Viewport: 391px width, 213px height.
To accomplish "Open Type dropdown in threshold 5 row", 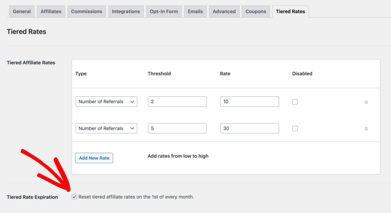I will [x=106, y=128].
